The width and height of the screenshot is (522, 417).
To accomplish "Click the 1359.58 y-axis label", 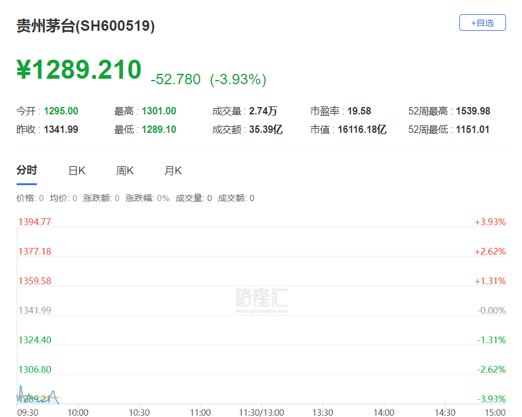I will [34, 281].
